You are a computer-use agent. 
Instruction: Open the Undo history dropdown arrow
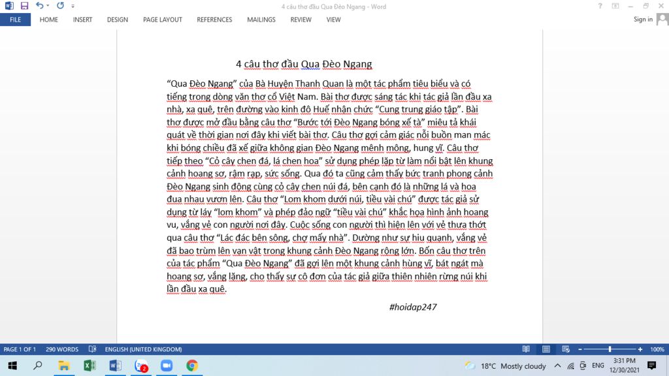(x=48, y=6)
